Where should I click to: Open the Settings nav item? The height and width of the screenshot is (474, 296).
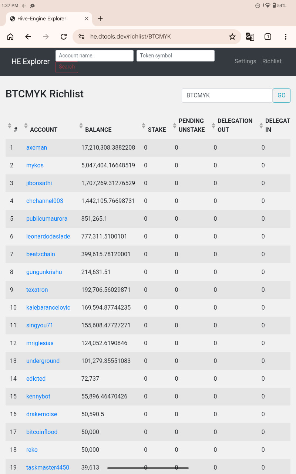[x=245, y=61]
